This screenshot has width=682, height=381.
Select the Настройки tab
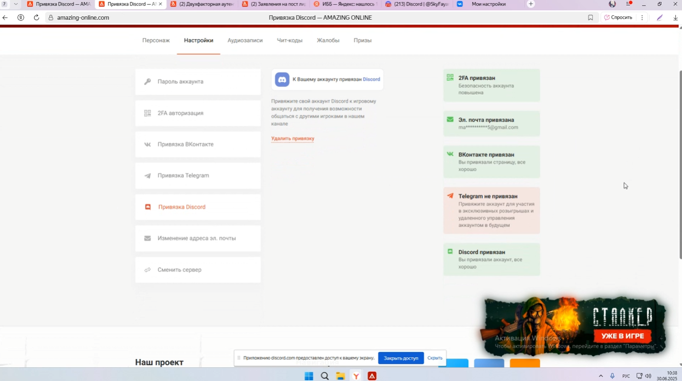[199, 40]
